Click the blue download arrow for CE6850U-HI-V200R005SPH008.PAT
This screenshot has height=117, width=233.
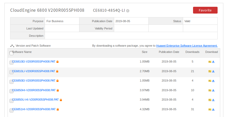point(213,100)
